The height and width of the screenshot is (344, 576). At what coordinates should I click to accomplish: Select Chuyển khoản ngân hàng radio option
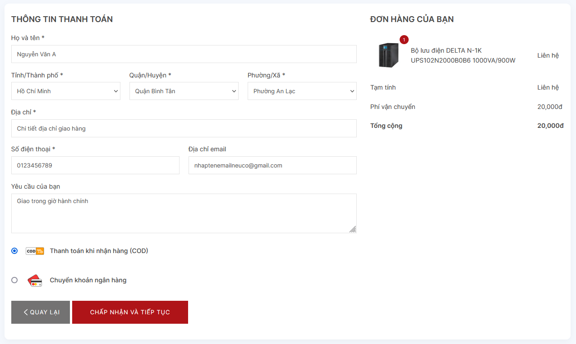tap(14, 280)
